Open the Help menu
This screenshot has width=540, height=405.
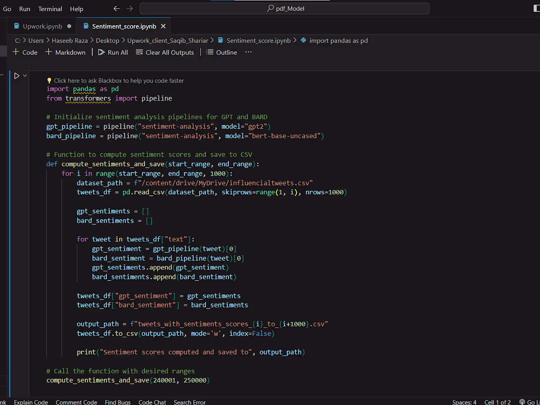[76, 9]
